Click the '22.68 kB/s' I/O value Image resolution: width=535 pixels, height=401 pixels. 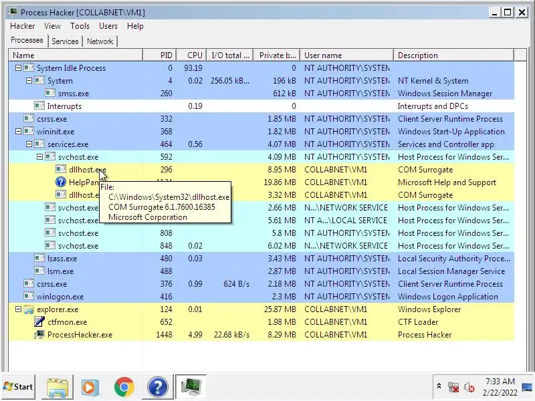pos(231,335)
